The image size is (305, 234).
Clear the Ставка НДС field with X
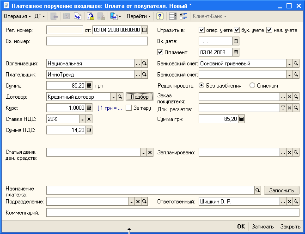point(89,119)
